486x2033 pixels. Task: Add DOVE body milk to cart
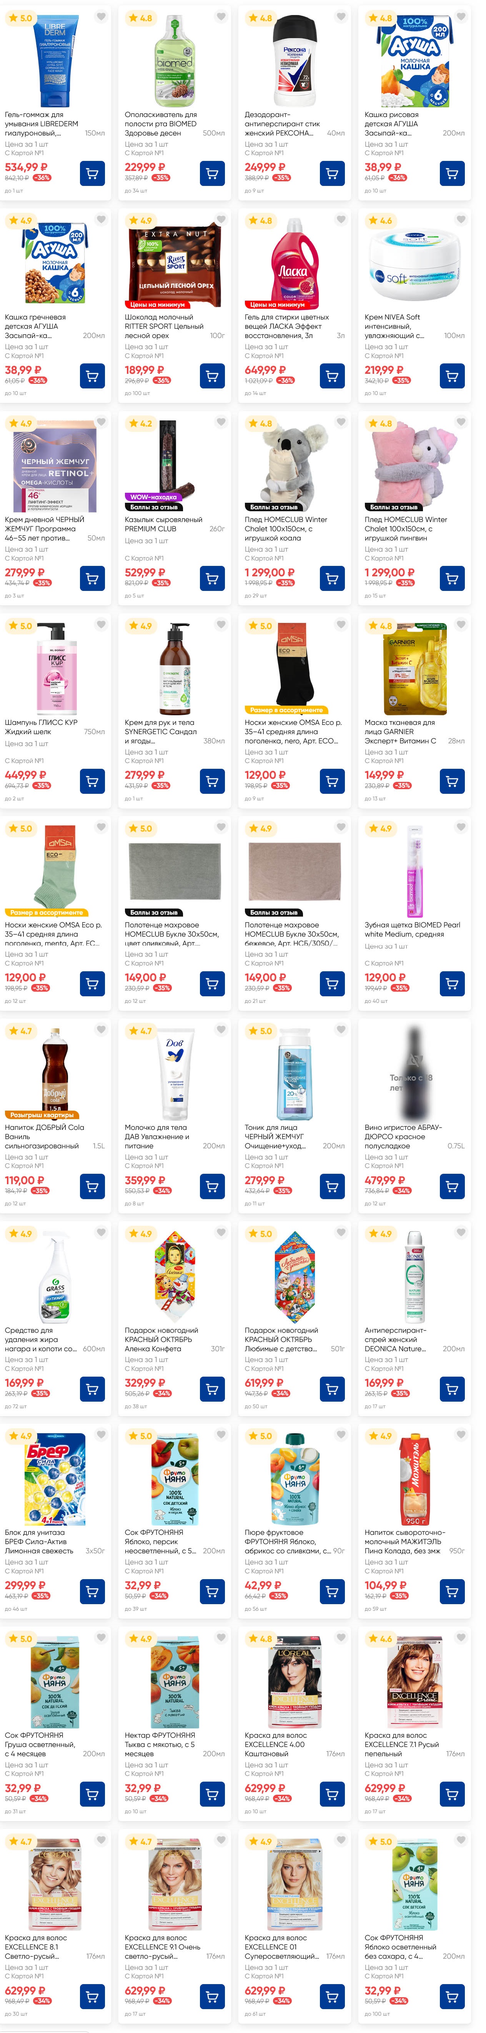pos(212,1185)
